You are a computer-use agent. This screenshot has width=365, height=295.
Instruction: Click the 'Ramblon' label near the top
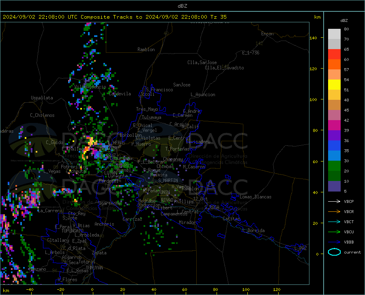(146, 50)
